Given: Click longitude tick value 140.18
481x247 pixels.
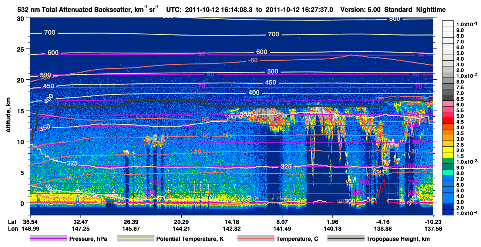Looking at the screenshot, I should click(x=332, y=229).
